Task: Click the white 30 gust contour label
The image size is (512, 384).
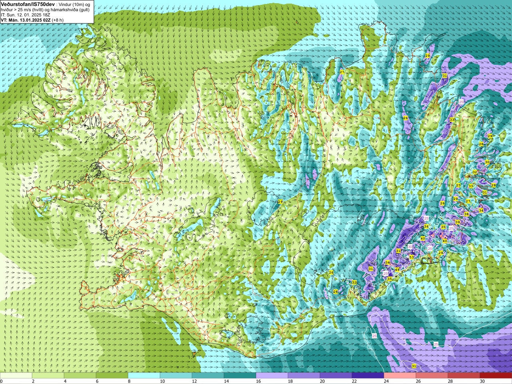Action: tap(410, 247)
